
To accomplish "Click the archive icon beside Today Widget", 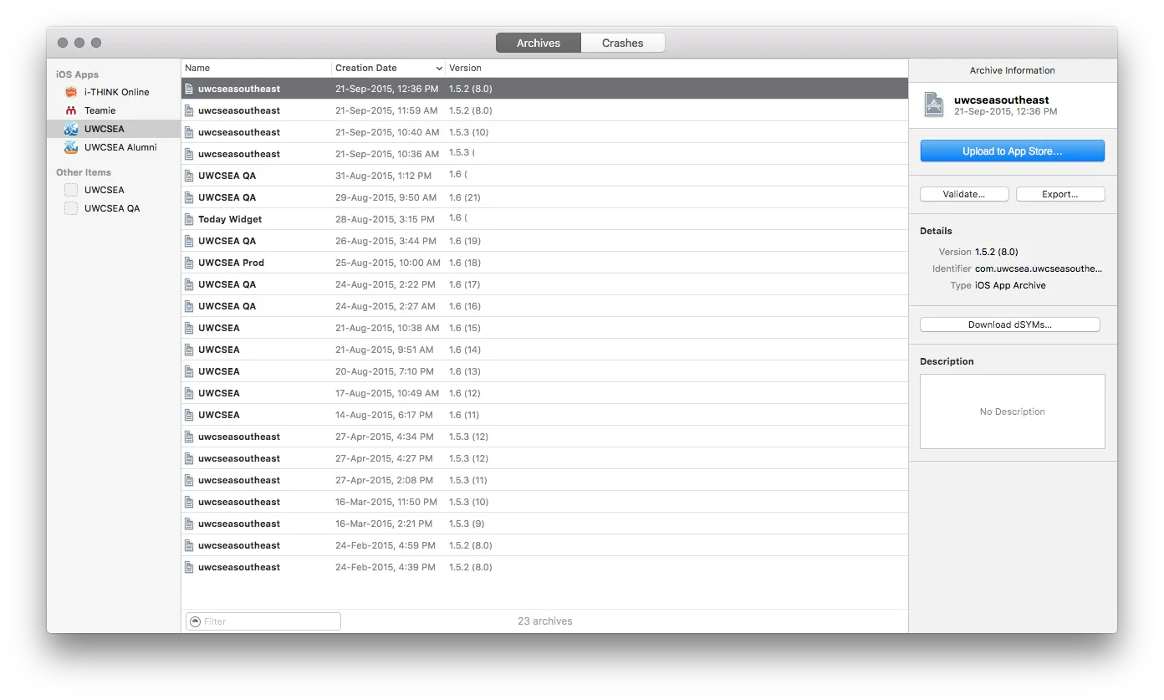I will 189,219.
